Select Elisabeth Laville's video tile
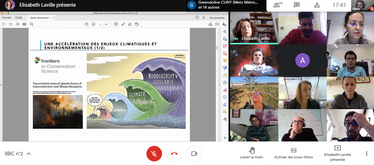Screen dimensions: 374x165 [254, 28]
